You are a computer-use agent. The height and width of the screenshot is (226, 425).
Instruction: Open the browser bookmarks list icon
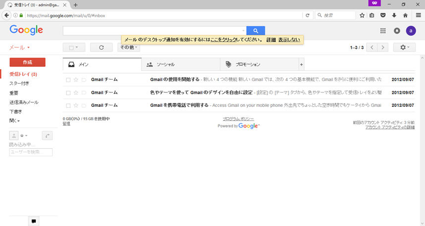[372, 15]
